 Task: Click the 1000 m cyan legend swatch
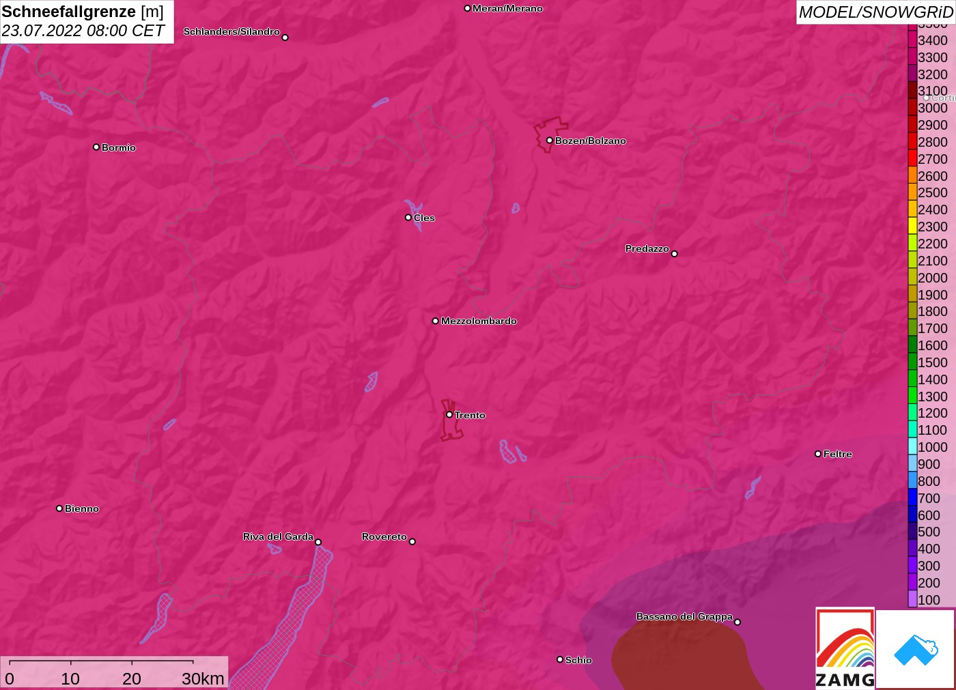click(x=912, y=447)
